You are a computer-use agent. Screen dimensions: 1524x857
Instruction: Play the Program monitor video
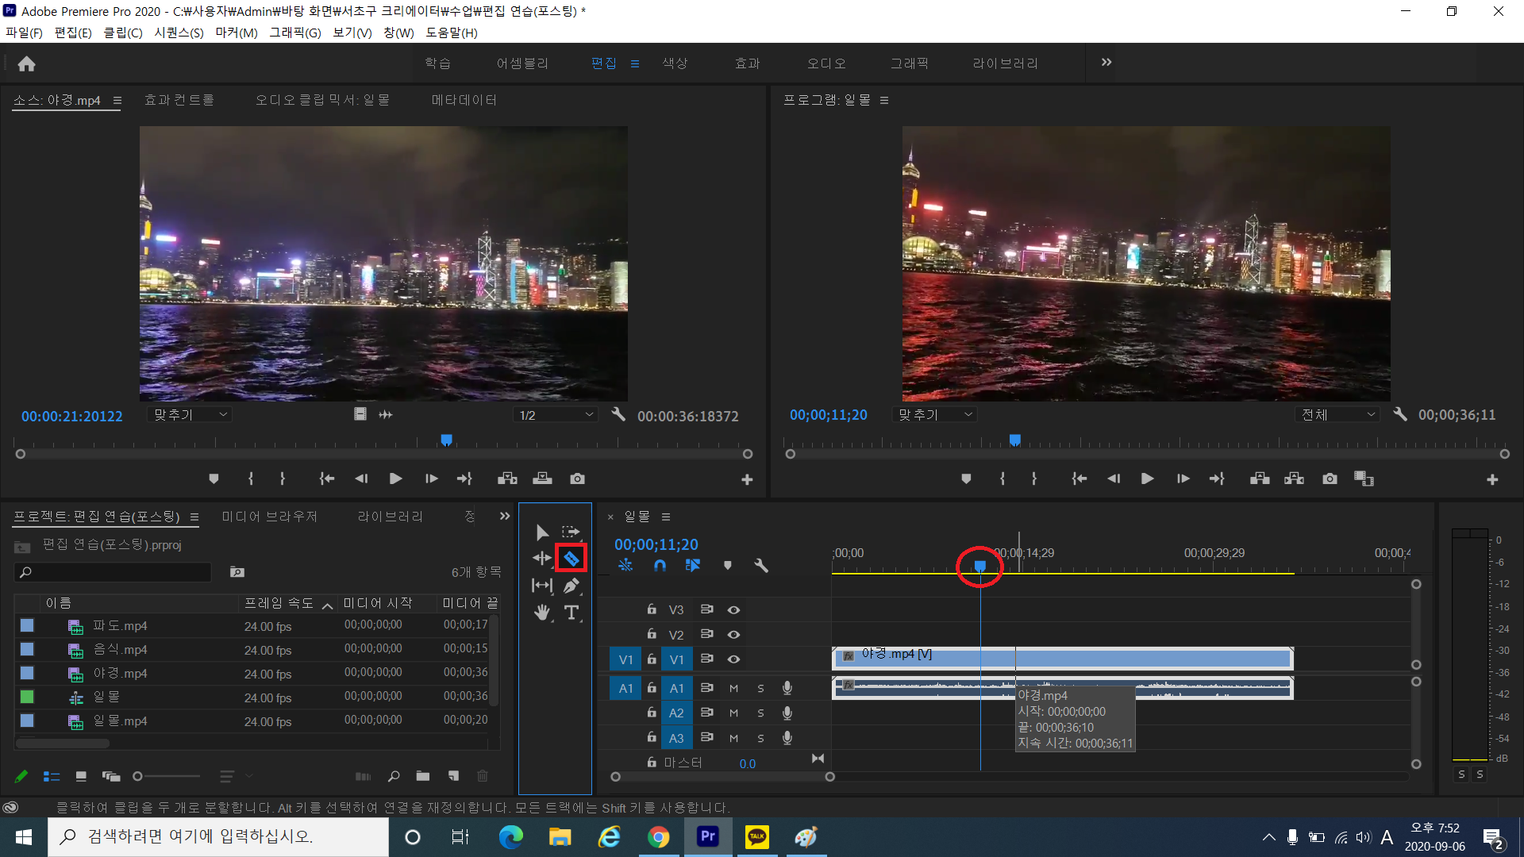click(x=1147, y=478)
